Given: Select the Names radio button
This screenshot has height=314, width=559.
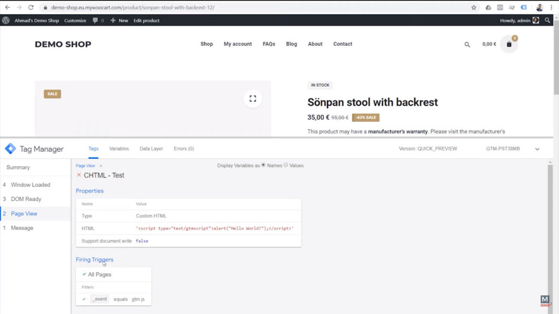Looking at the screenshot, I should coord(264,165).
